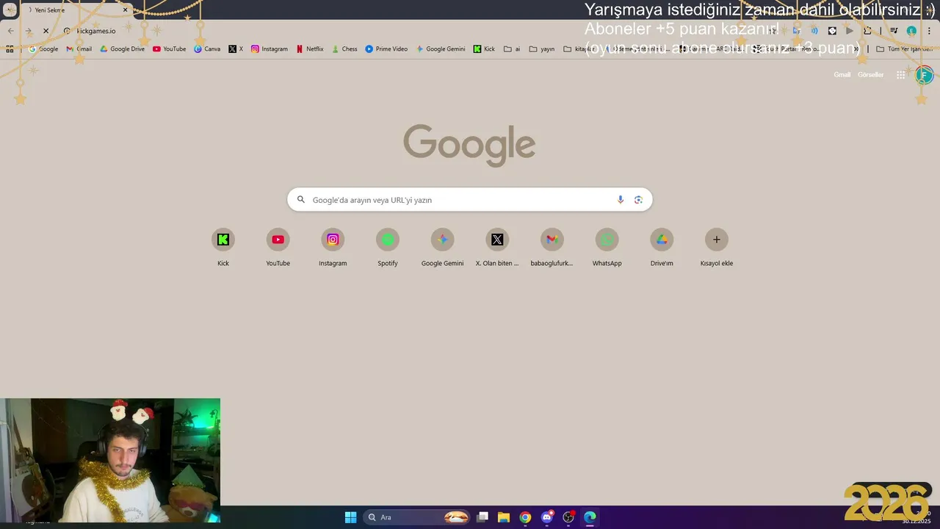Open the WhatsApp shortcut tile

point(607,248)
